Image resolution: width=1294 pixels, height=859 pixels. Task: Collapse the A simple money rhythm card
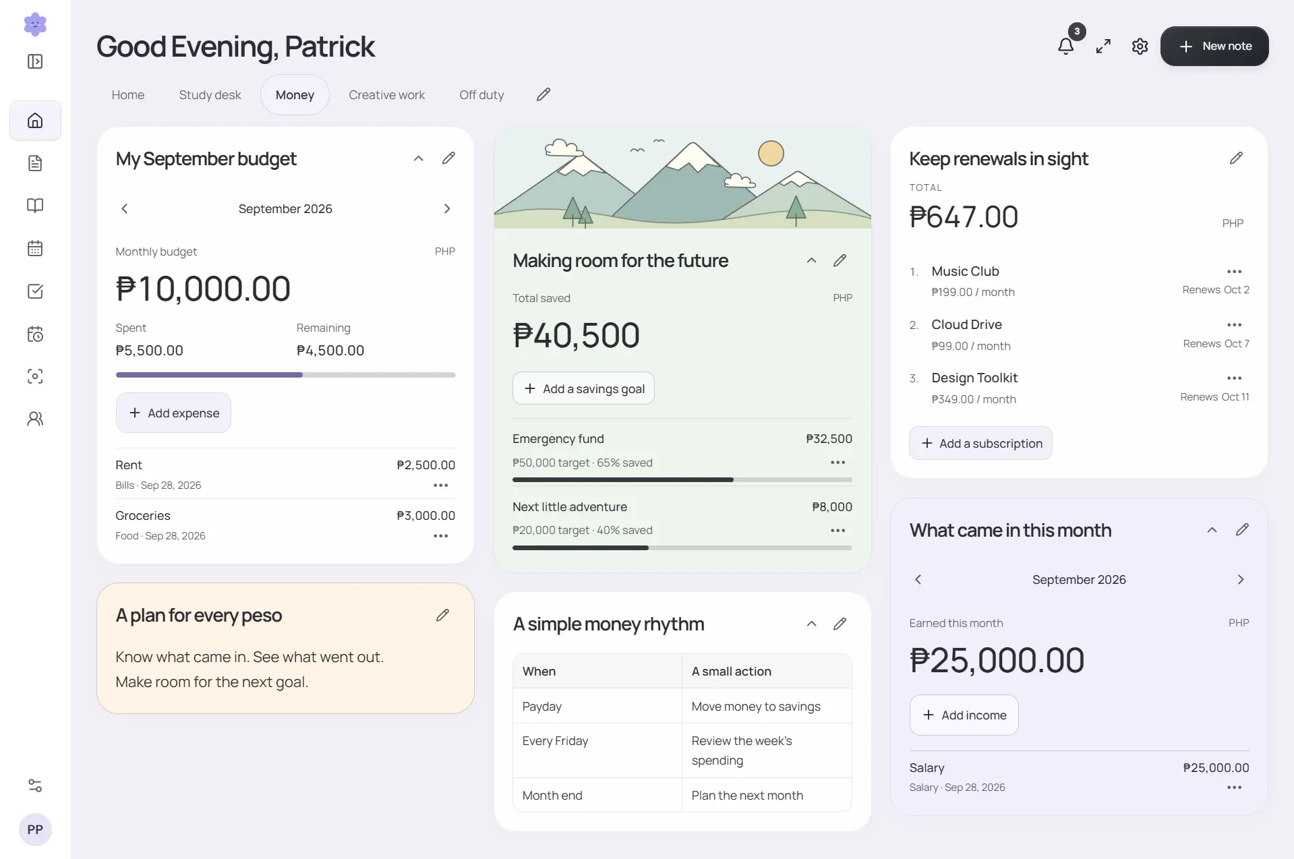[x=811, y=624]
